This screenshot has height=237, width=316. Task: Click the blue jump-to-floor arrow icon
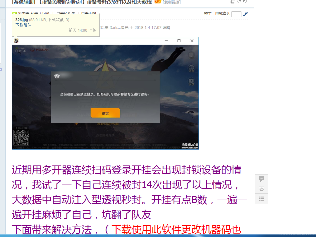(245, 14)
